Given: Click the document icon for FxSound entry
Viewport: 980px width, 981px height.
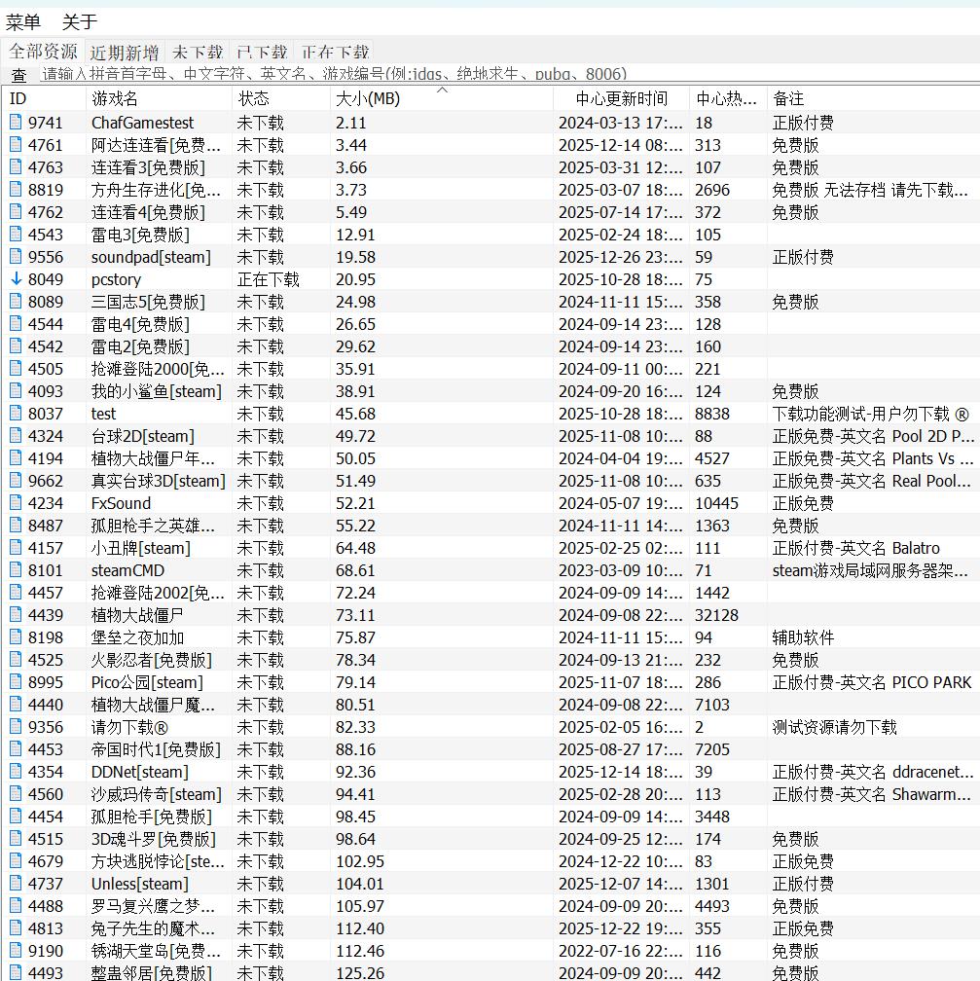Looking at the screenshot, I should tap(16, 503).
